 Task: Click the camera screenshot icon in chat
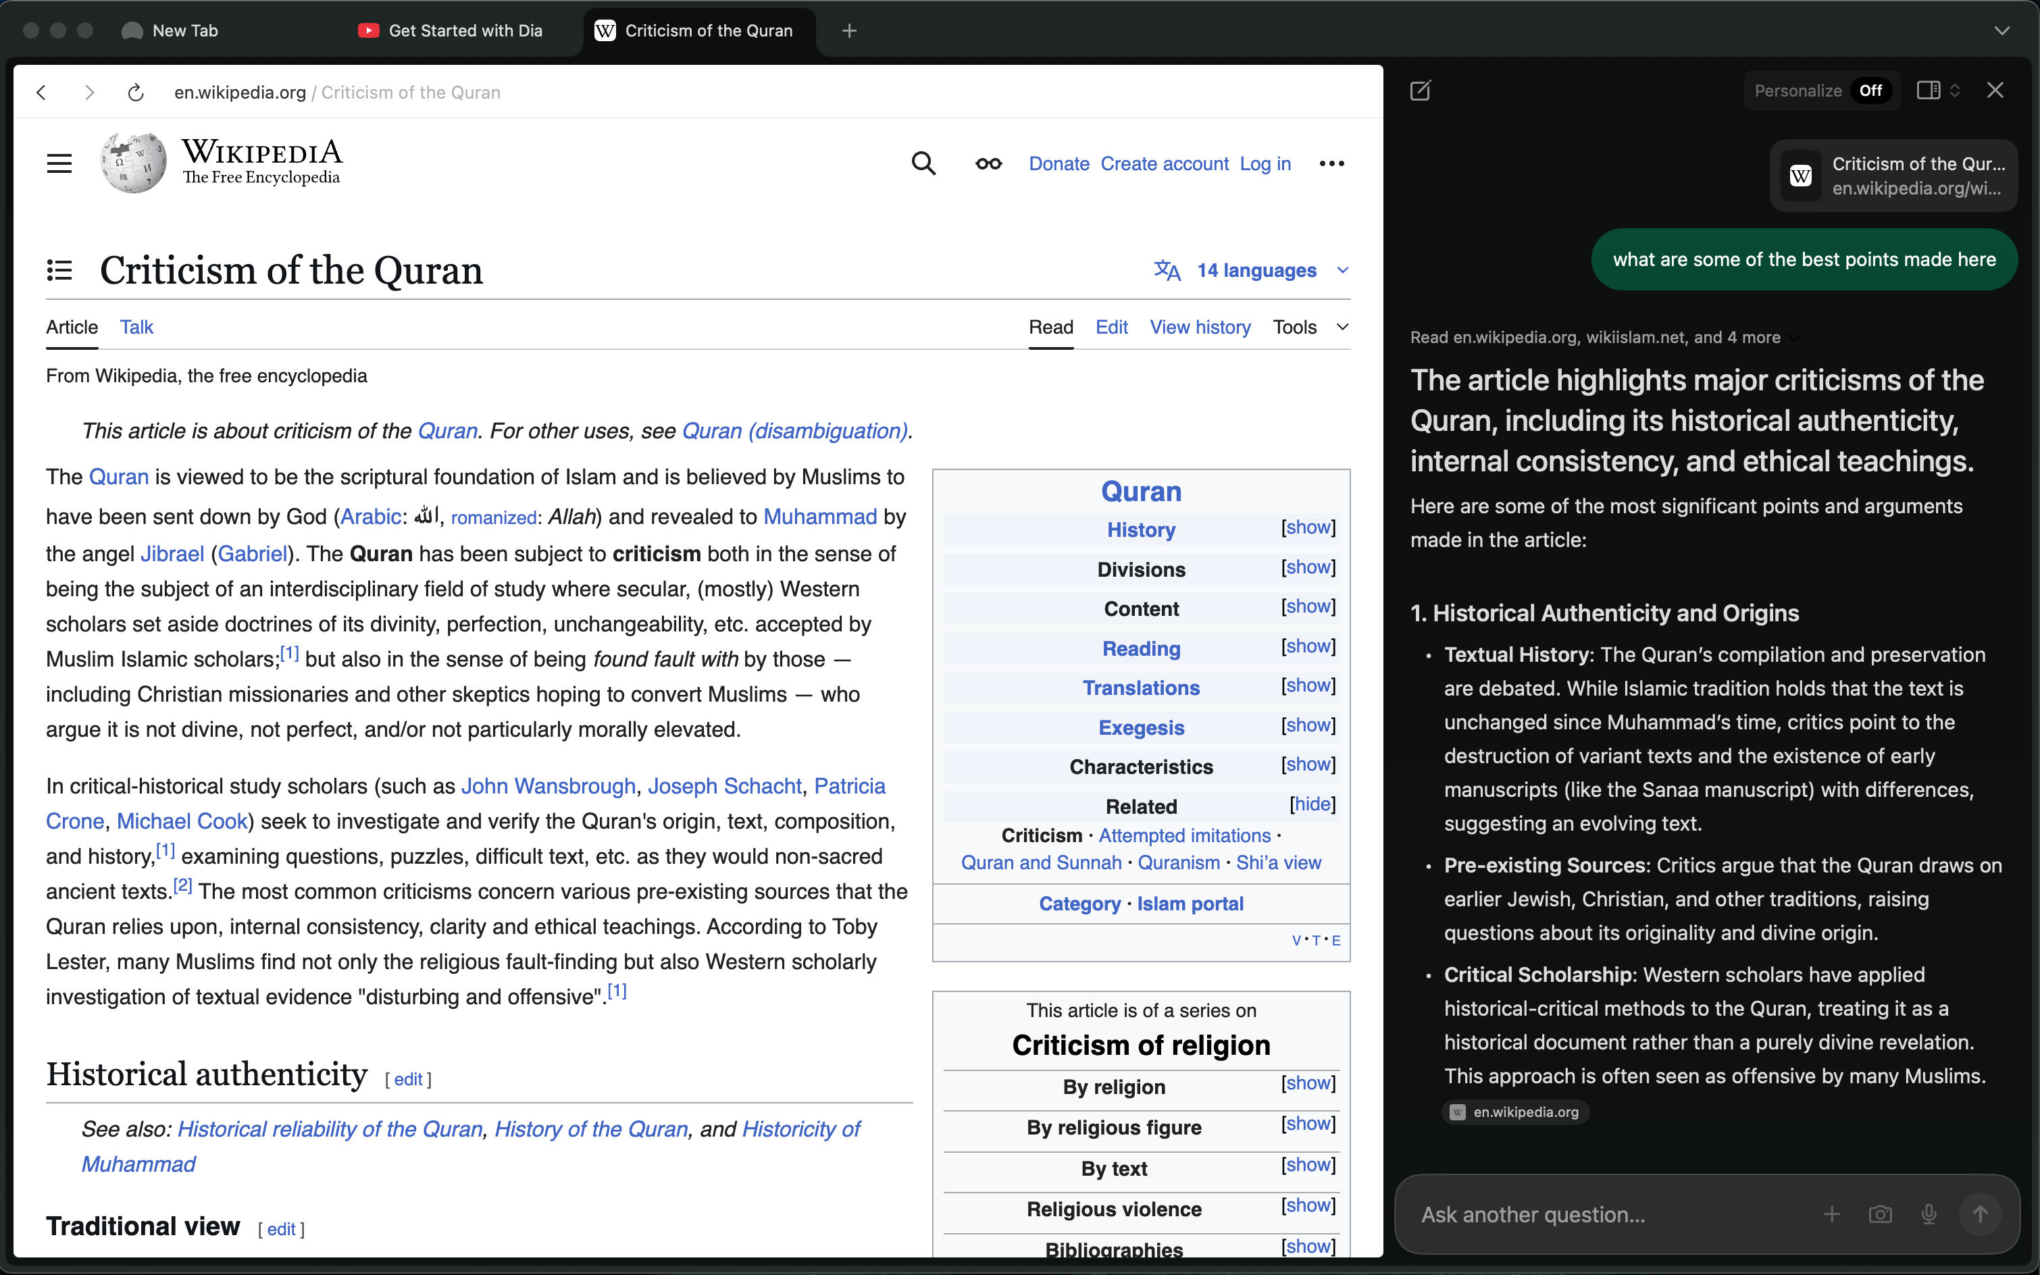tap(1880, 1214)
